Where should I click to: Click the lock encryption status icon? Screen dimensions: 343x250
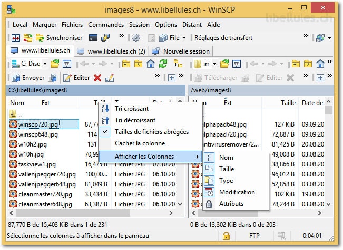pyautogui.click(x=226, y=236)
